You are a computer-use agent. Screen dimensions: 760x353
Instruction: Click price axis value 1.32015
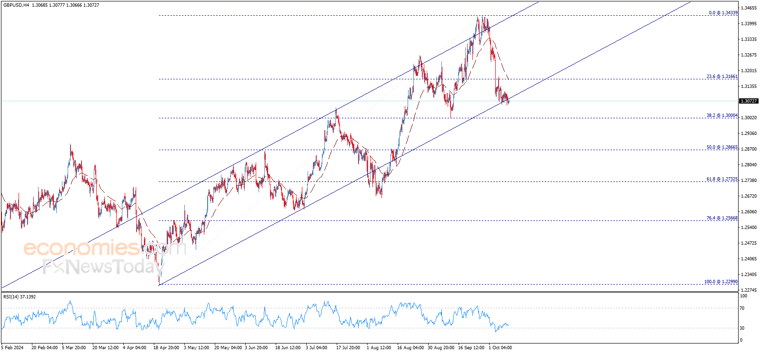(749, 71)
